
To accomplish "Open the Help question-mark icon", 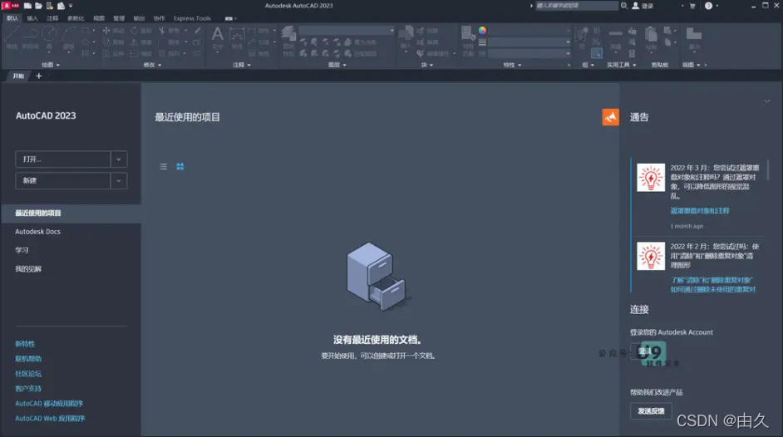I will coord(708,6).
